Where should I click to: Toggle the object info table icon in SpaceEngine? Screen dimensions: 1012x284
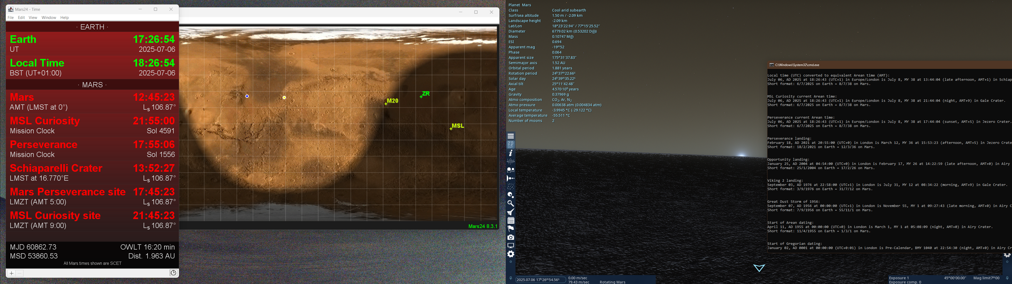point(511,144)
